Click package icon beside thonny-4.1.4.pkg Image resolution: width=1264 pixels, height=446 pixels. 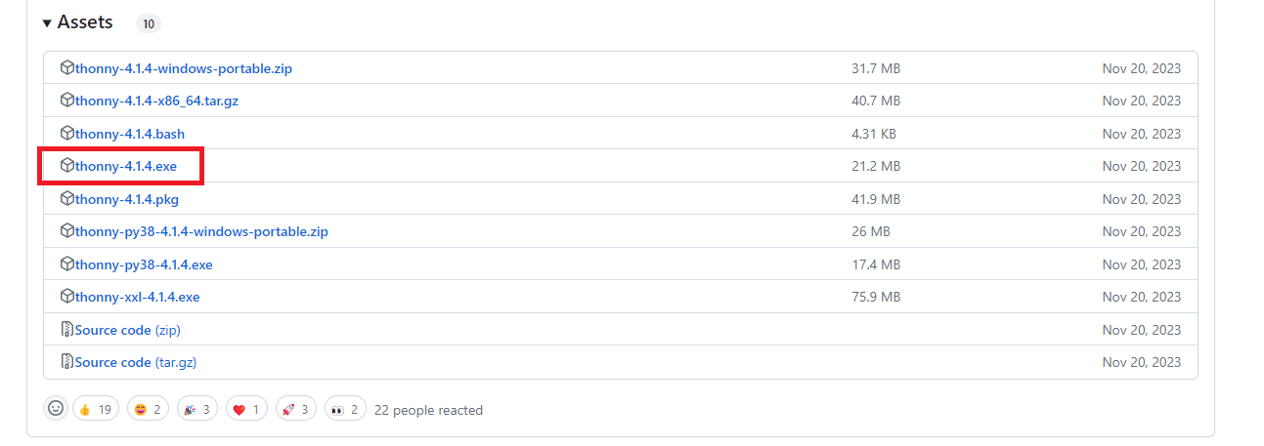point(66,199)
